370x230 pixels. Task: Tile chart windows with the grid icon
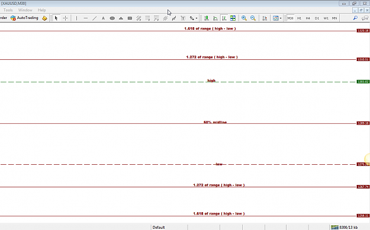(233, 18)
